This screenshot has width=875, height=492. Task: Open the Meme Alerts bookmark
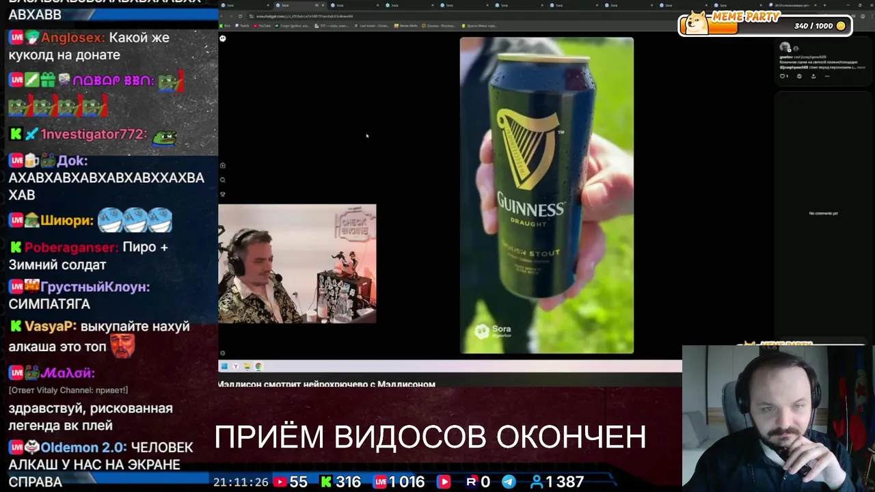[x=406, y=26]
